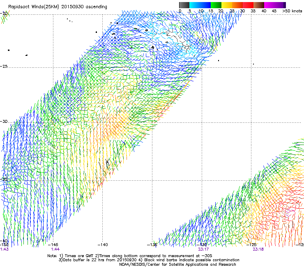The width and height of the screenshot is (304, 267).
Task: Click the yellow 20-25 knots legend swatch
Action: (227, 5)
